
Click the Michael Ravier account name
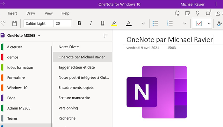pyautogui.click(x=192, y=4)
